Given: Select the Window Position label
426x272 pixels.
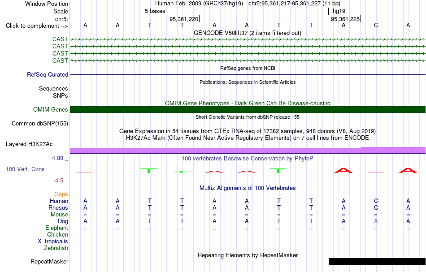Looking at the screenshot, I should 47,4.
